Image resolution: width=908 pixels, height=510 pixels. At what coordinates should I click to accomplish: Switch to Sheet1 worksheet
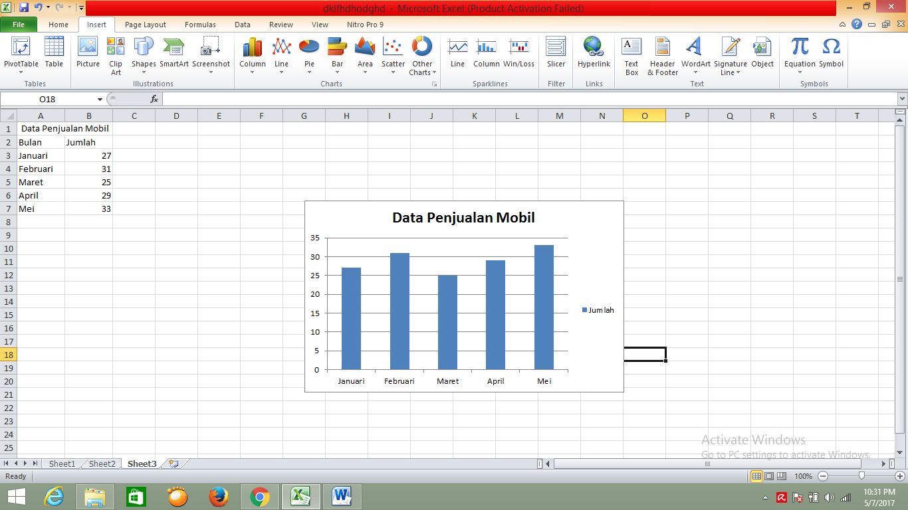(x=62, y=464)
